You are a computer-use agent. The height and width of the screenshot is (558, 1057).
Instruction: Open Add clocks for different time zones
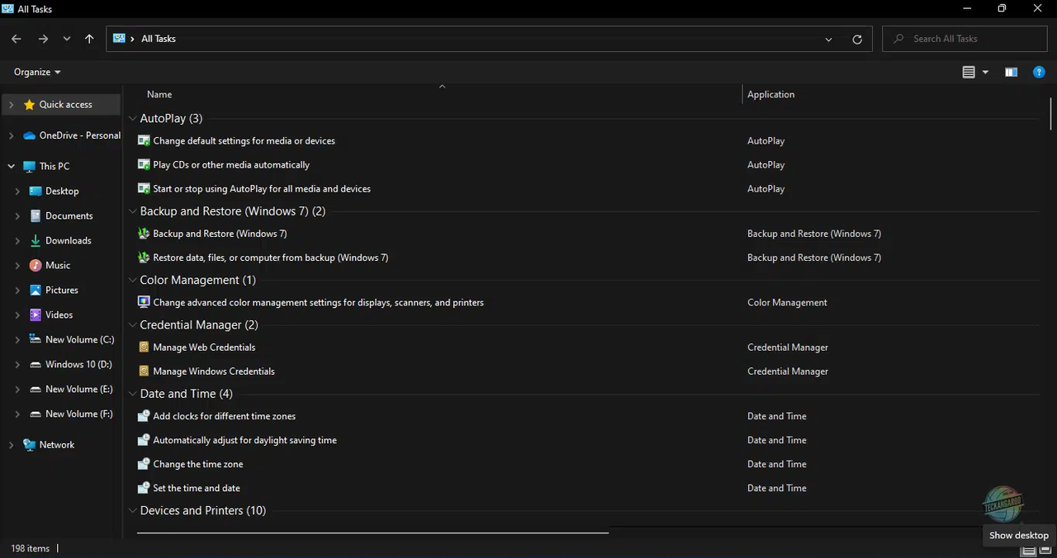tap(224, 416)
